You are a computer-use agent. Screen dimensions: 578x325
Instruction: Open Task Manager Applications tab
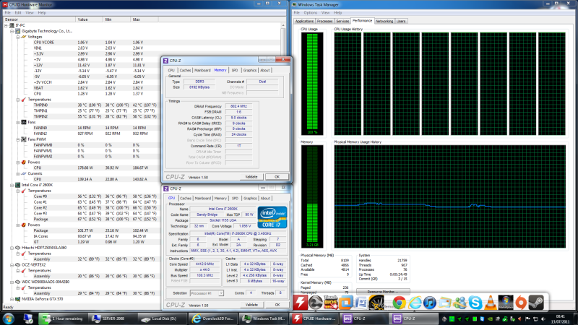(x=304, y=22)
